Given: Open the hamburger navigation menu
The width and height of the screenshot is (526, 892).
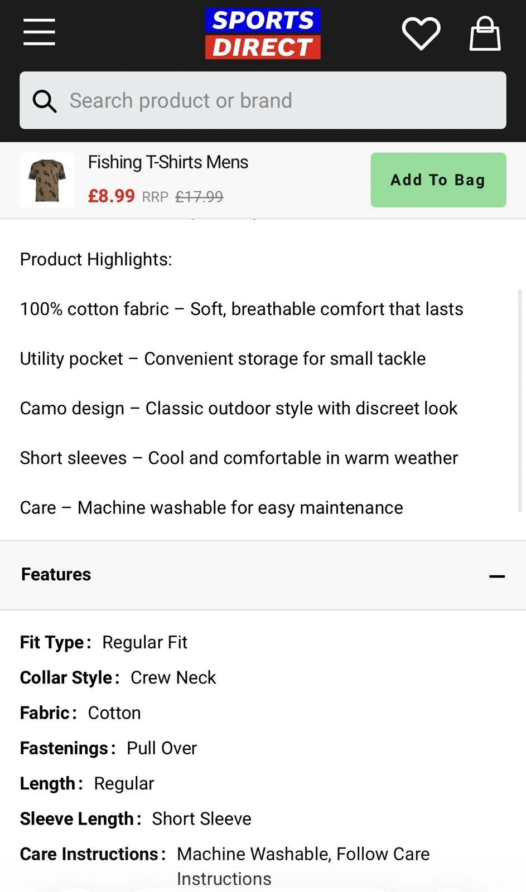Looking at the screenshot, I should pos(39,32).
